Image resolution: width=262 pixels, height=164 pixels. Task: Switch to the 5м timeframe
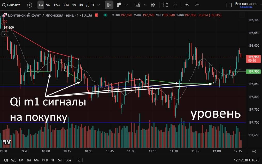pos(48,5)
